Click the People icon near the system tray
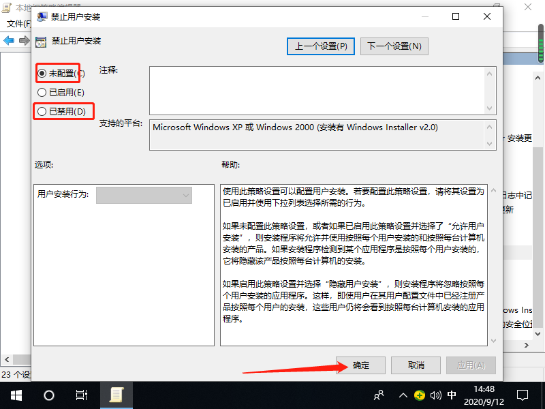 coord(377,395)
